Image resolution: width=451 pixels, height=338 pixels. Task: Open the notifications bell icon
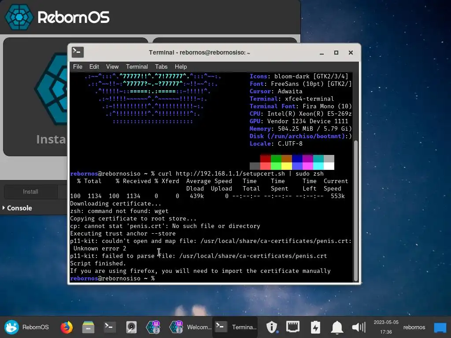pos(337,327)
